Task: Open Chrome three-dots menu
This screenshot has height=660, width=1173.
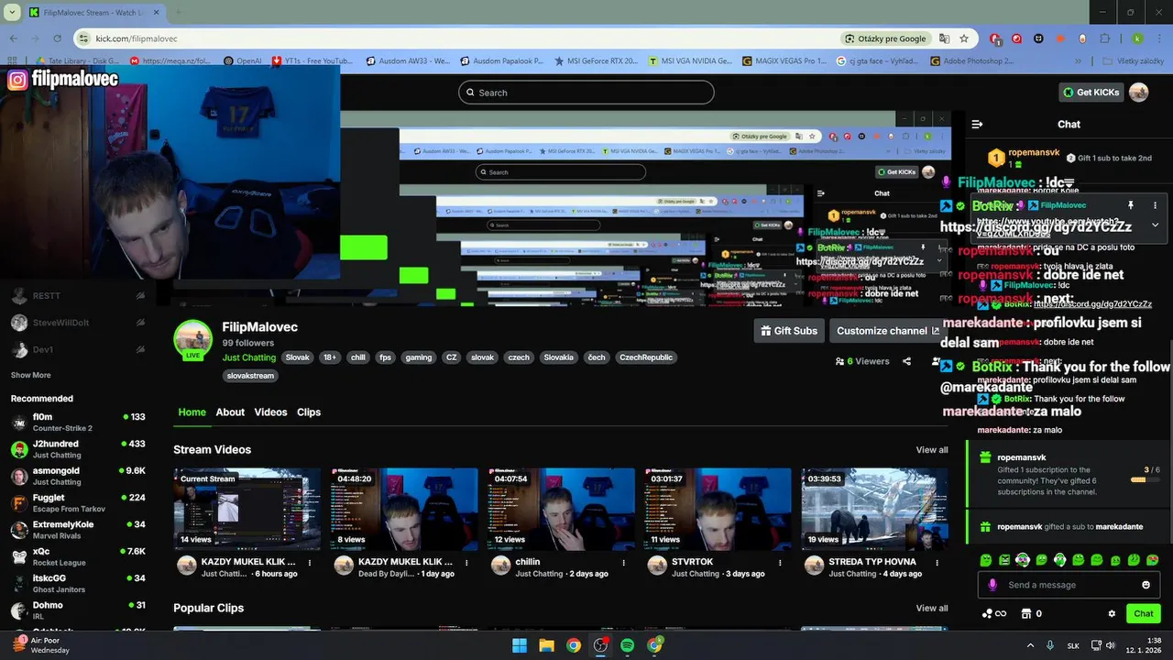Action: tap(1158, 38)
